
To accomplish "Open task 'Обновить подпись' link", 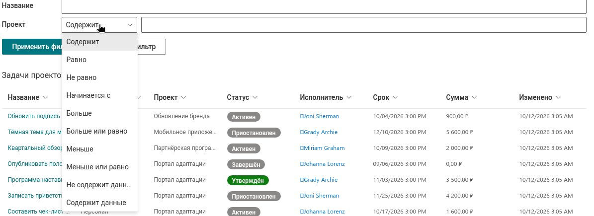I will (x=34, y=116).
